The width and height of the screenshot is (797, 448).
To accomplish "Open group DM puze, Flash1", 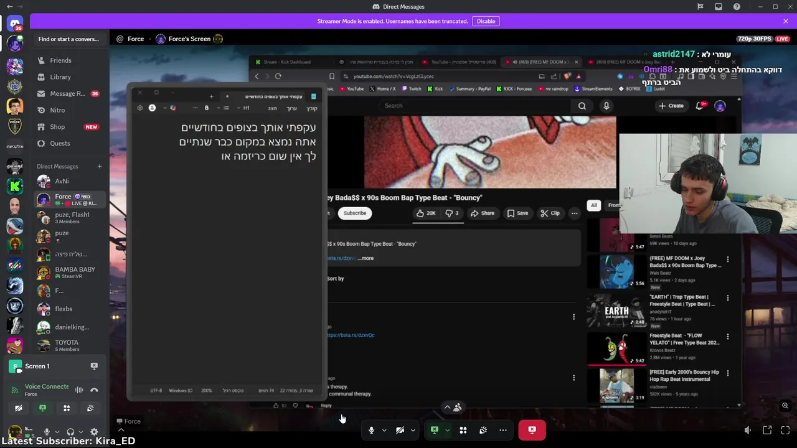I will click(x=68, y=217).
